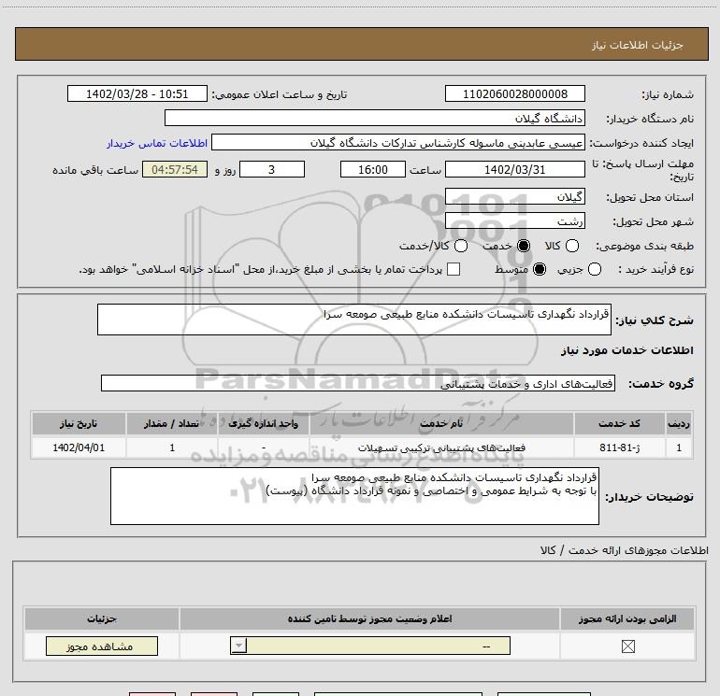Click remaining time countdown 04:57:54
Viewport: 720px width, 696px height.
[175, 169]
